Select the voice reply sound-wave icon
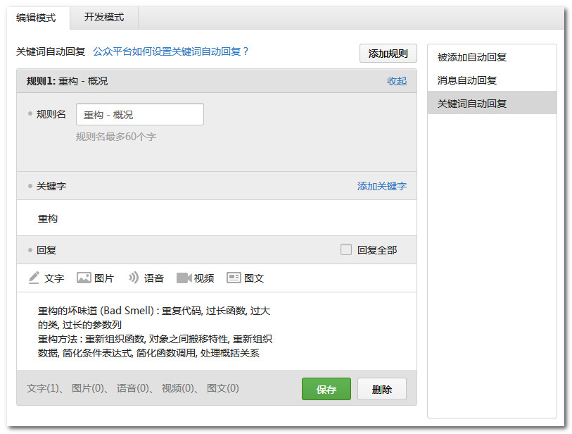Screen dimensions: 572x434 pos(134,278)
